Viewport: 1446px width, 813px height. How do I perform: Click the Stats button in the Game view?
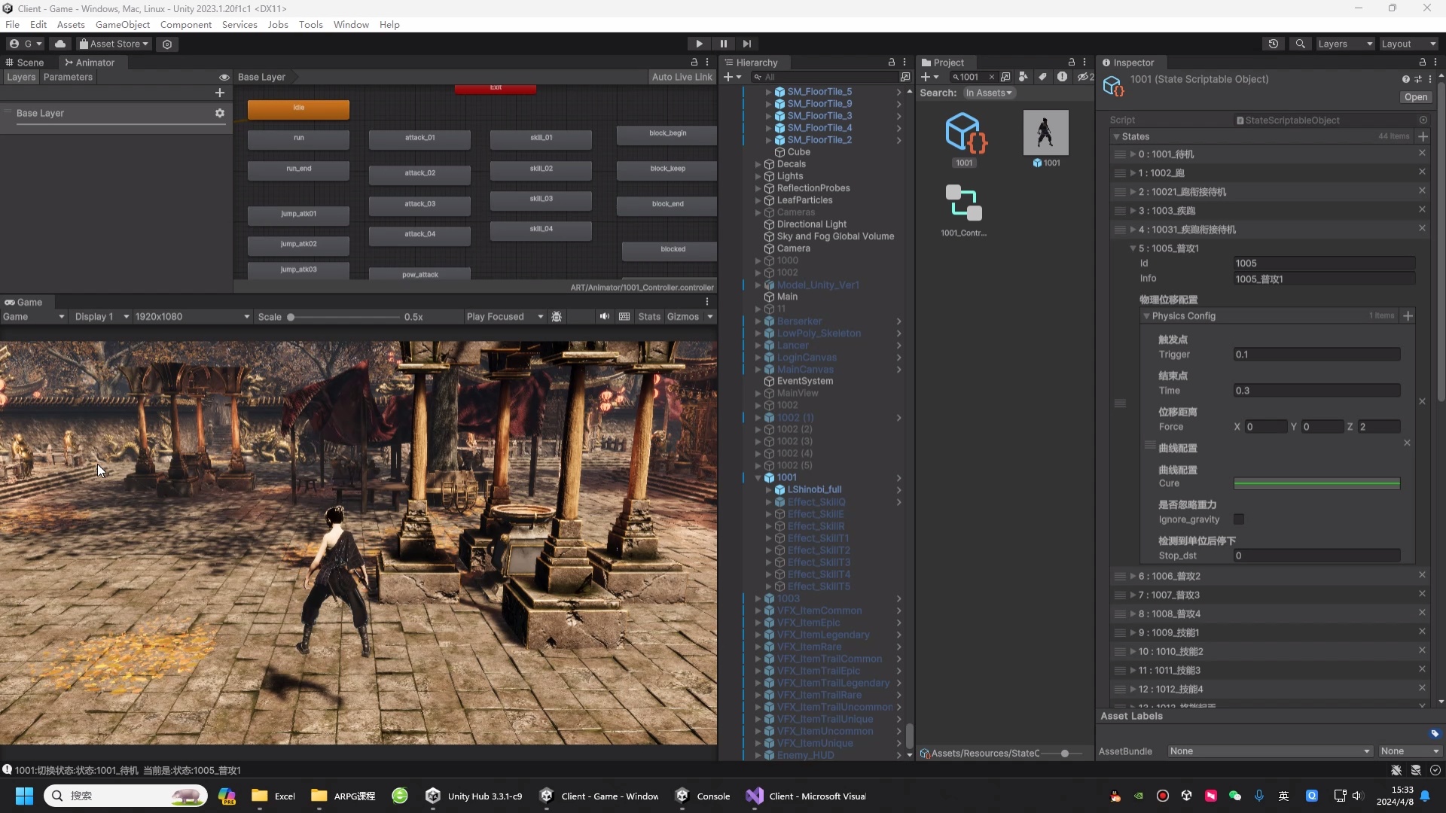(650, 316)
